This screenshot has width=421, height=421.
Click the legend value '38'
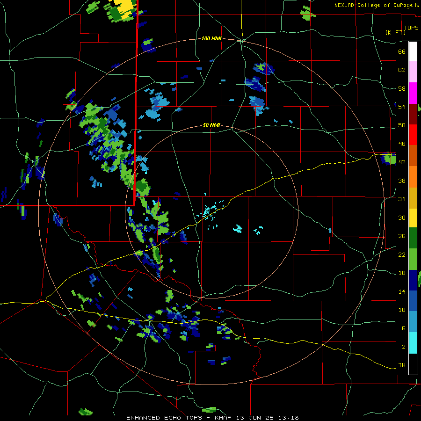pos(402,181)
